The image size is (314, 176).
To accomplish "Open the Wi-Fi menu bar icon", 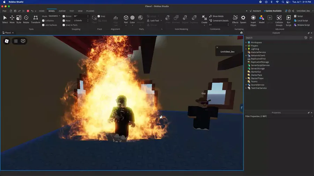I will (x=277, y=2).
